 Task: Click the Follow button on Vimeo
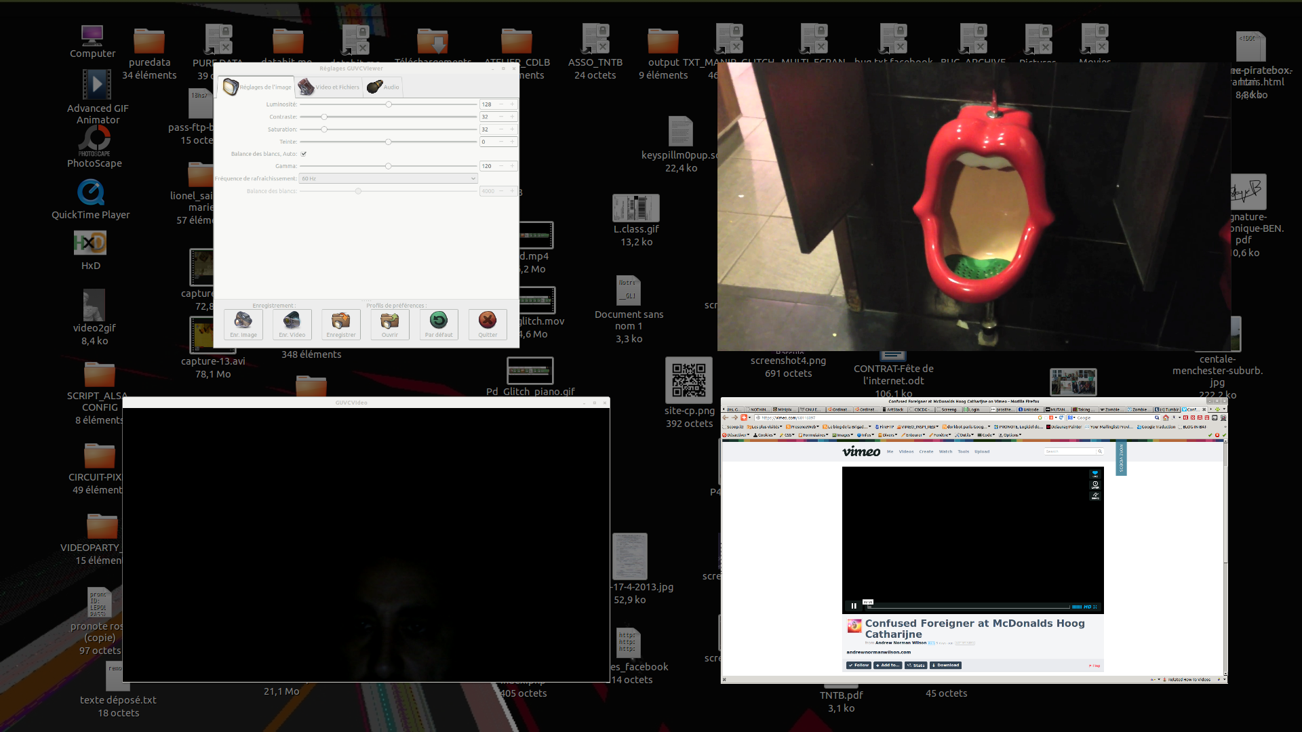coord(859,665)
